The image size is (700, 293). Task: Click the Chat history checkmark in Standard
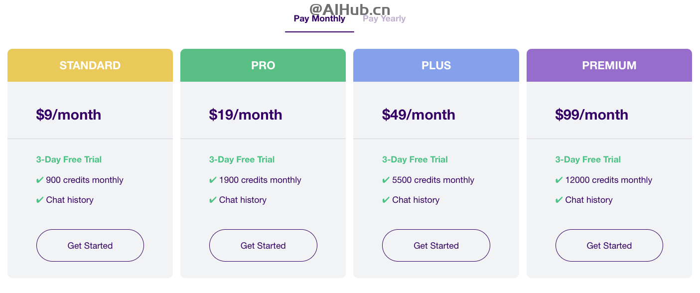click(x=40, y=200)
